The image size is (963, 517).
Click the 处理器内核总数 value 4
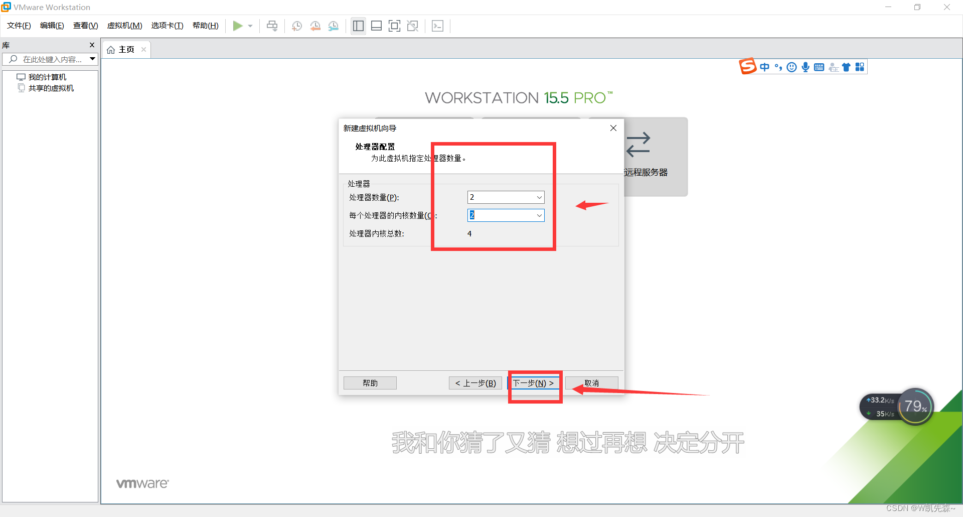pyautogui.click(x=469, y=233)
